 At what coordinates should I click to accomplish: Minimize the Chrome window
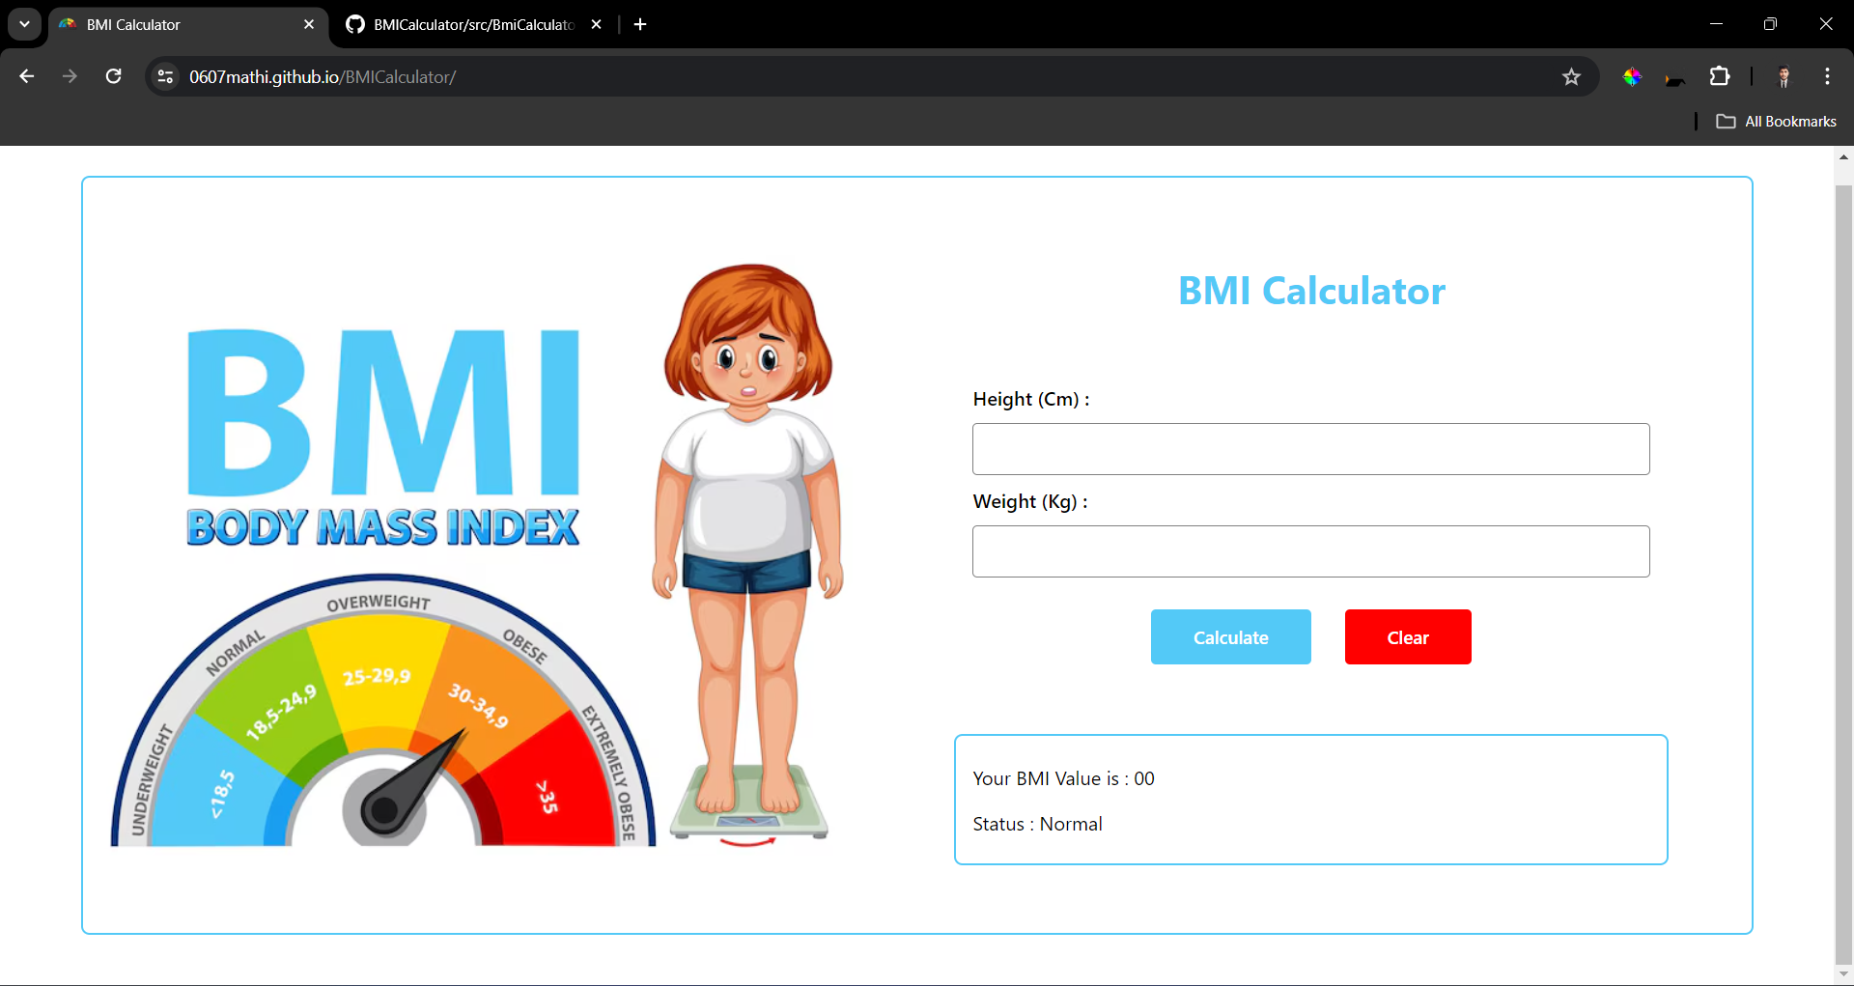click(1716, 24)
